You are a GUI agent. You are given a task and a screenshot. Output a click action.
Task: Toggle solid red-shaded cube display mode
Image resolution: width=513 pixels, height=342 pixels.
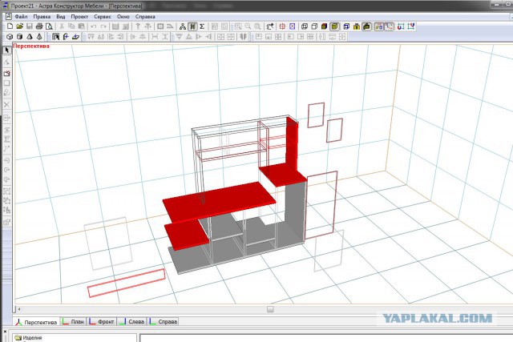[324, 26]
